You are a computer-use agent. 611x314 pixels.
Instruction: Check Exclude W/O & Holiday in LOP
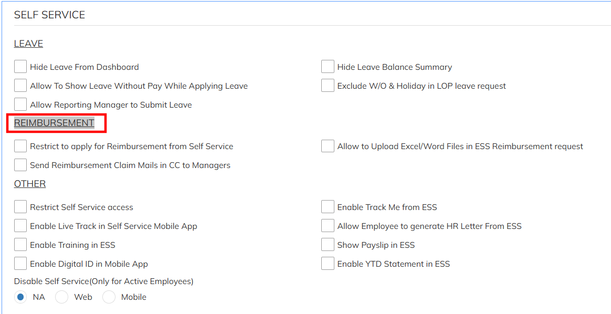[328, 86]
